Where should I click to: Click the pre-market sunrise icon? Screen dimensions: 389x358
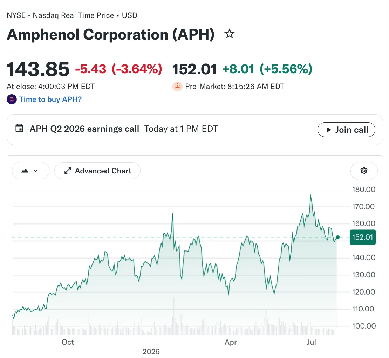(x=177, y=87)
